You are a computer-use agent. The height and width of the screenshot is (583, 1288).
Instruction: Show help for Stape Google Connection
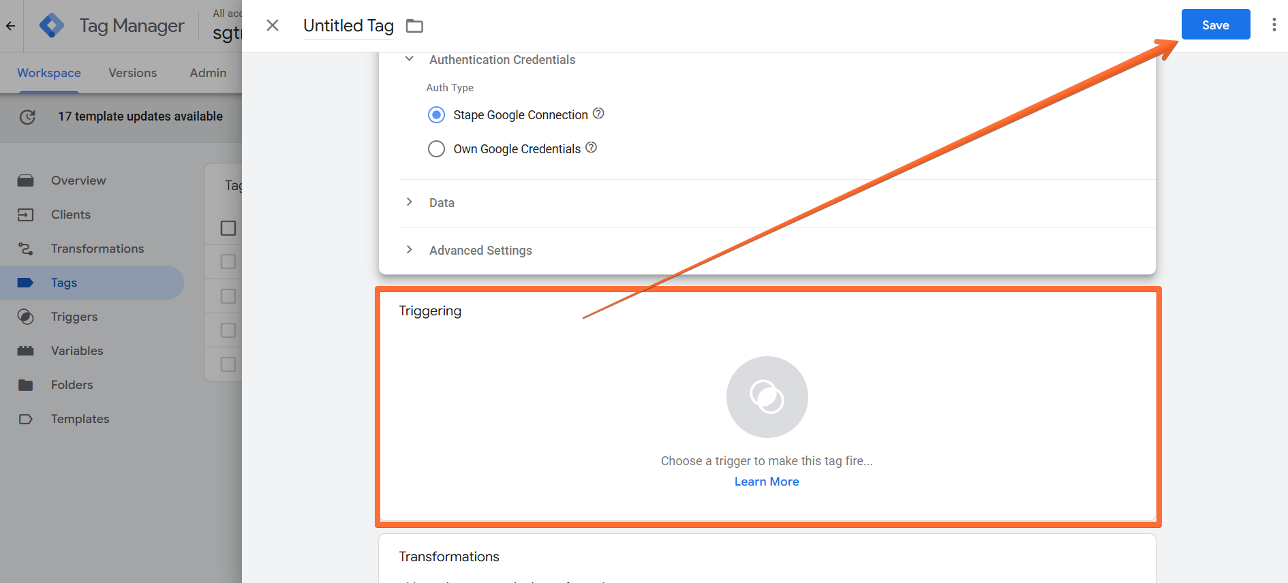click(598, 114)
